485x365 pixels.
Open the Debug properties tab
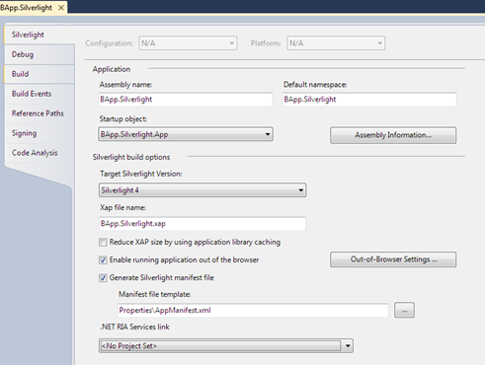coord(39,54)
